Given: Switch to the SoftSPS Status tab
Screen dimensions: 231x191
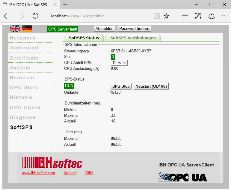Looking at the screenshot, I should (84, 38).
